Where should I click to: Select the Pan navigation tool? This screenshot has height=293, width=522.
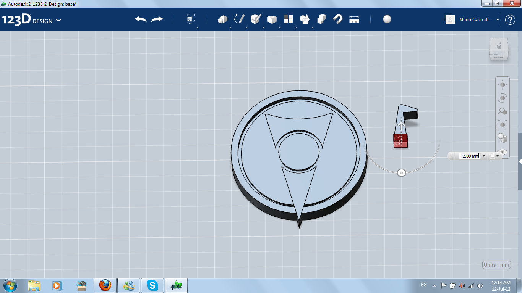pyautogui.click(x=503, y=85)
